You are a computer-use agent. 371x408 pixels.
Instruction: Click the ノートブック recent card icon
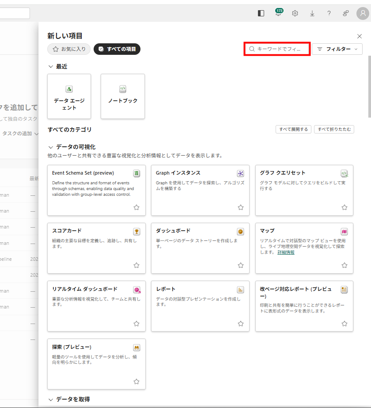click(x=123, y=89)
